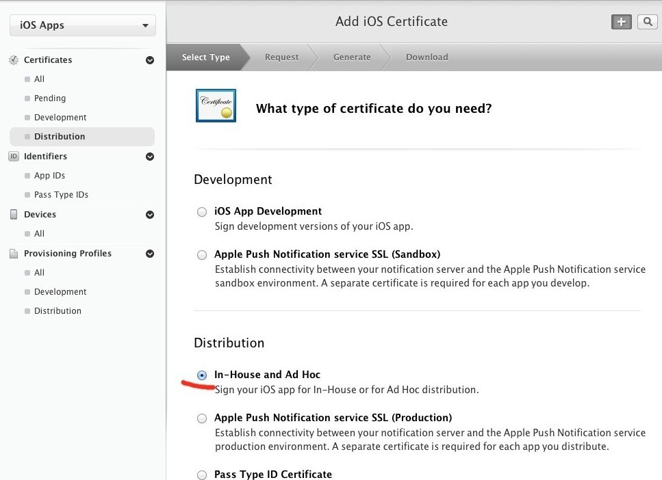Open All under Certificates

39,79
